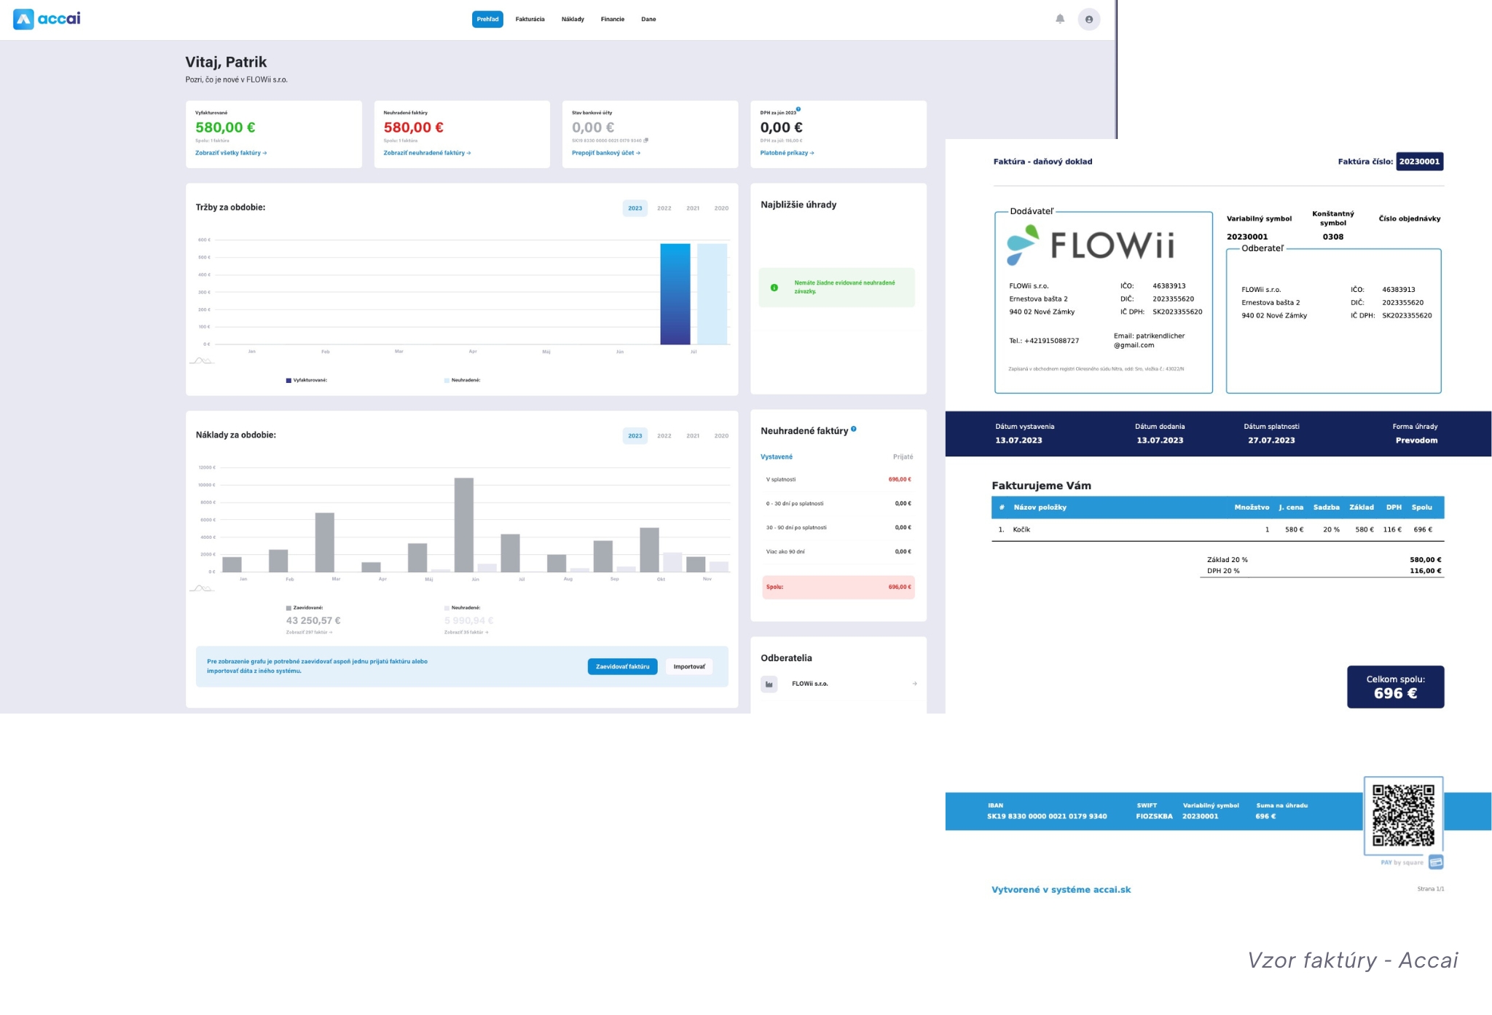Click the QR code on the invoice
This screenshot has height=1015, width=1492.
(x=1403, y=815)
